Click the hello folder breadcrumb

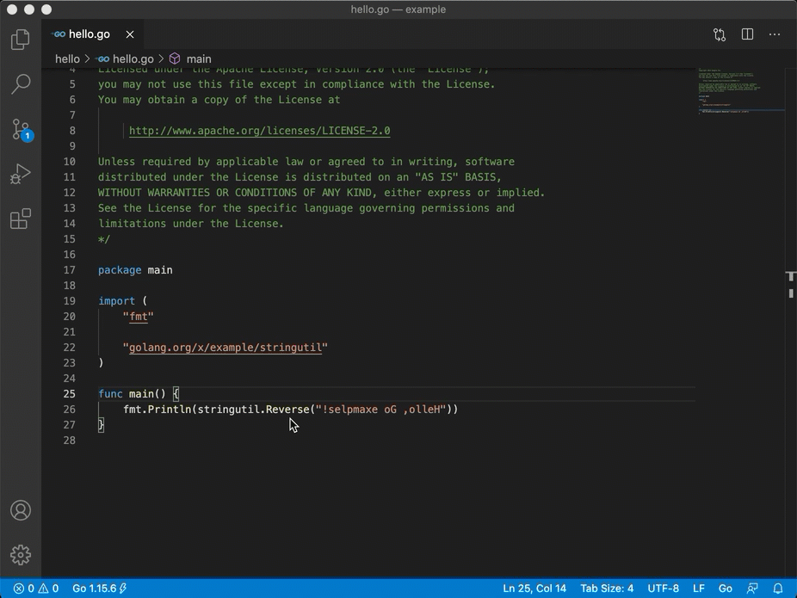click(x=67, y=59)
